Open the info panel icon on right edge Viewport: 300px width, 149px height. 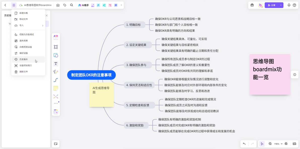[x=295, y=74]
